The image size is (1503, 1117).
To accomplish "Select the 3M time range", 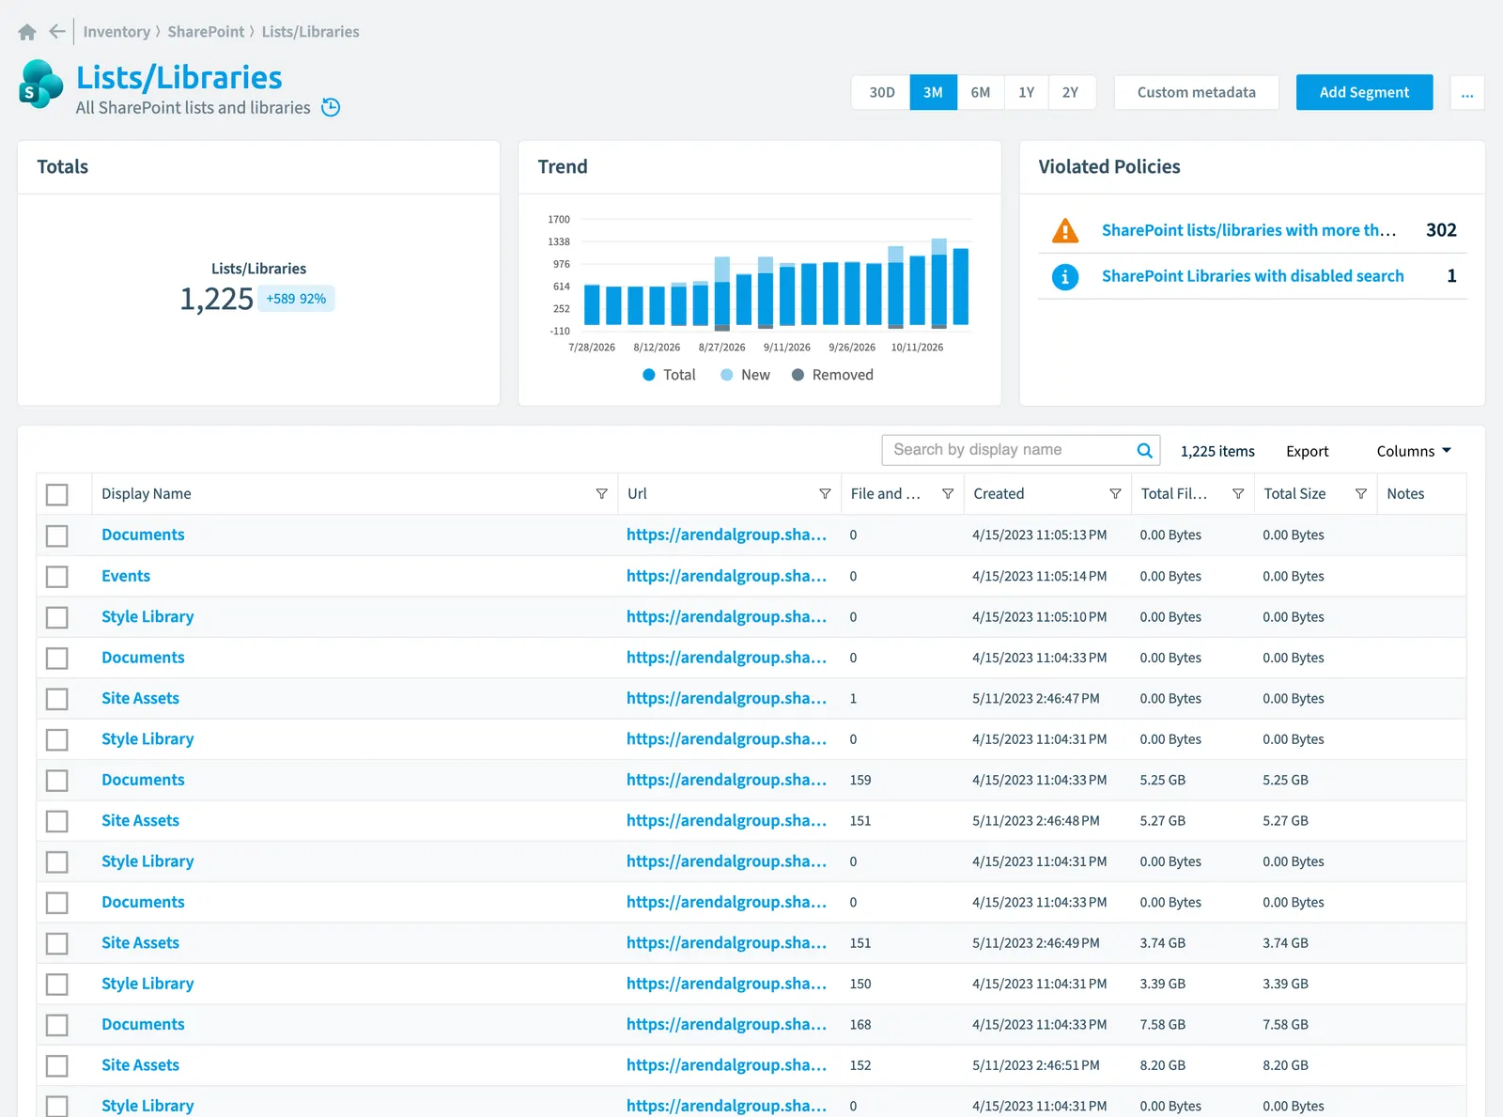I will (933, 92).
